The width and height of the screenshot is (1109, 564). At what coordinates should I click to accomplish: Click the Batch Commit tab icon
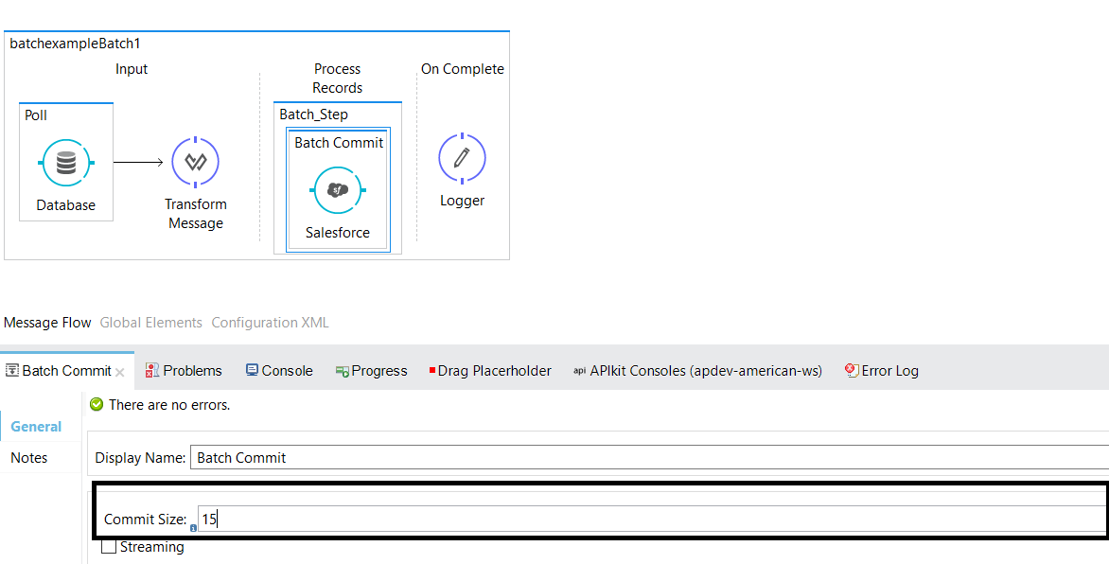coord(12,371)
